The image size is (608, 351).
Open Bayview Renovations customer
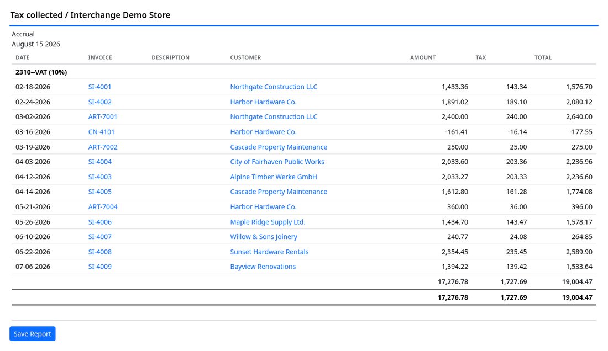pyautogui.click(x=263, y=266)
